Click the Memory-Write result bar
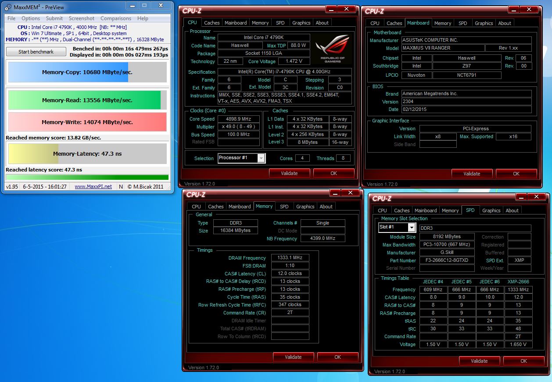This screenshot has height=382, width=552. (x=87, y=122)
